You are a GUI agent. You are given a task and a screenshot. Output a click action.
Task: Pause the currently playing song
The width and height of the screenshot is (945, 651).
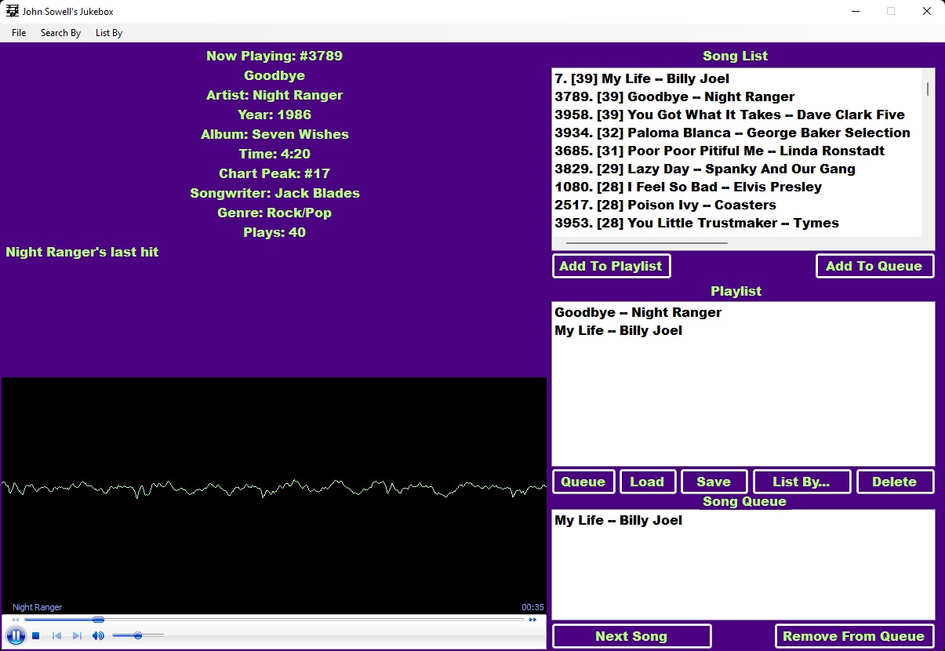click(16, 635)
